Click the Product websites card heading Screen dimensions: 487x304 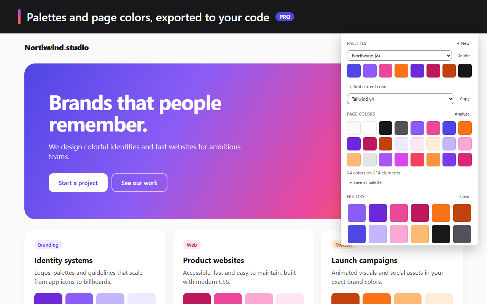[213, 260]
